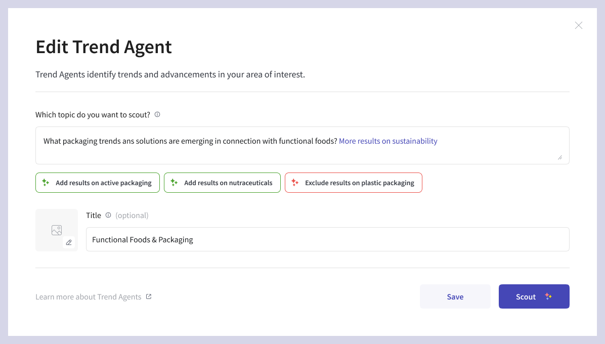Open Learn more about Trend Agents
Viewport: 605px width, 344px height.
88,296
